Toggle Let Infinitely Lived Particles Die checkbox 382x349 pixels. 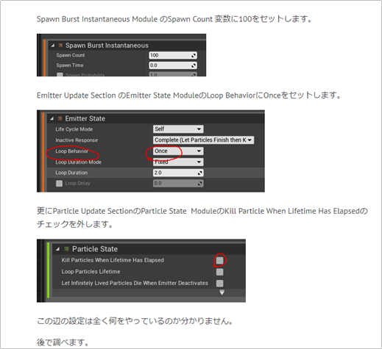(219, 284)
